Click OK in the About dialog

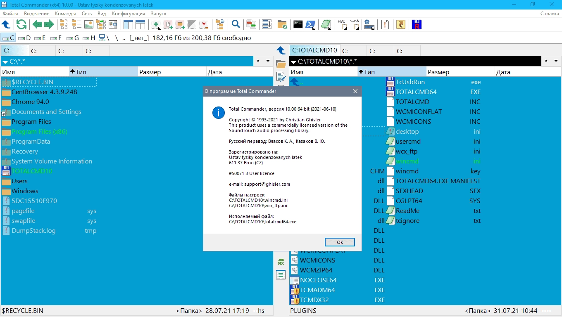coord(340,242)
